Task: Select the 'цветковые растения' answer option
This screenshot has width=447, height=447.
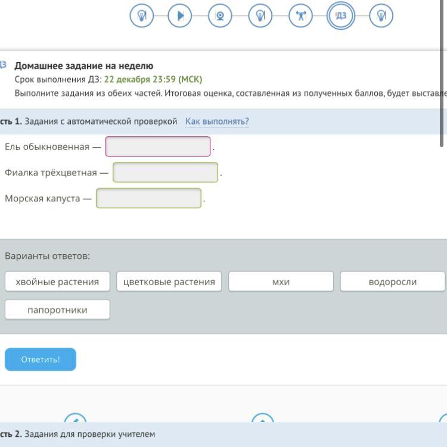Action: [x=169, y=282]
